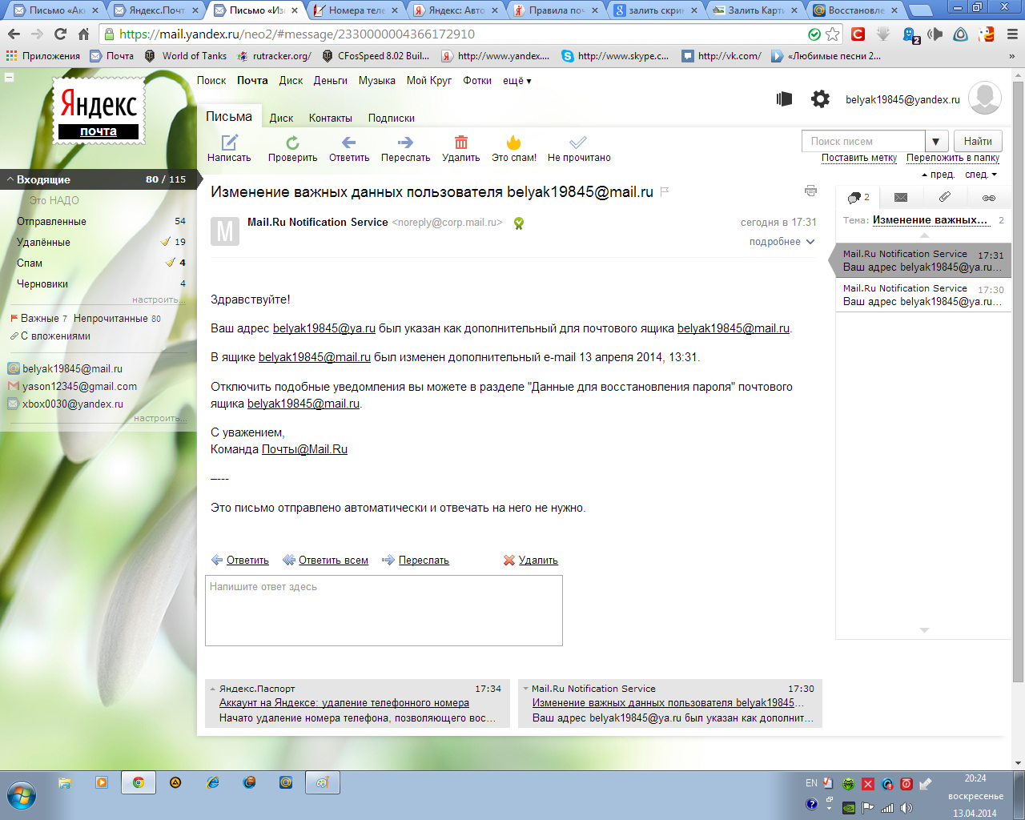Open the themes icon left of gear
Image resolution: width=1025 pixels, height=820 pixels.
click(785, 98)
